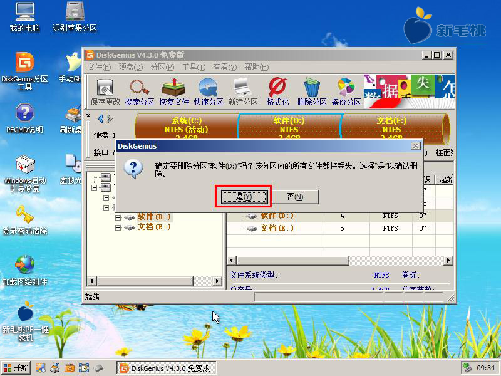This screenshot has width=501, height=376.
Task: Open the 硬盘(D) menu
Action: 131,67
